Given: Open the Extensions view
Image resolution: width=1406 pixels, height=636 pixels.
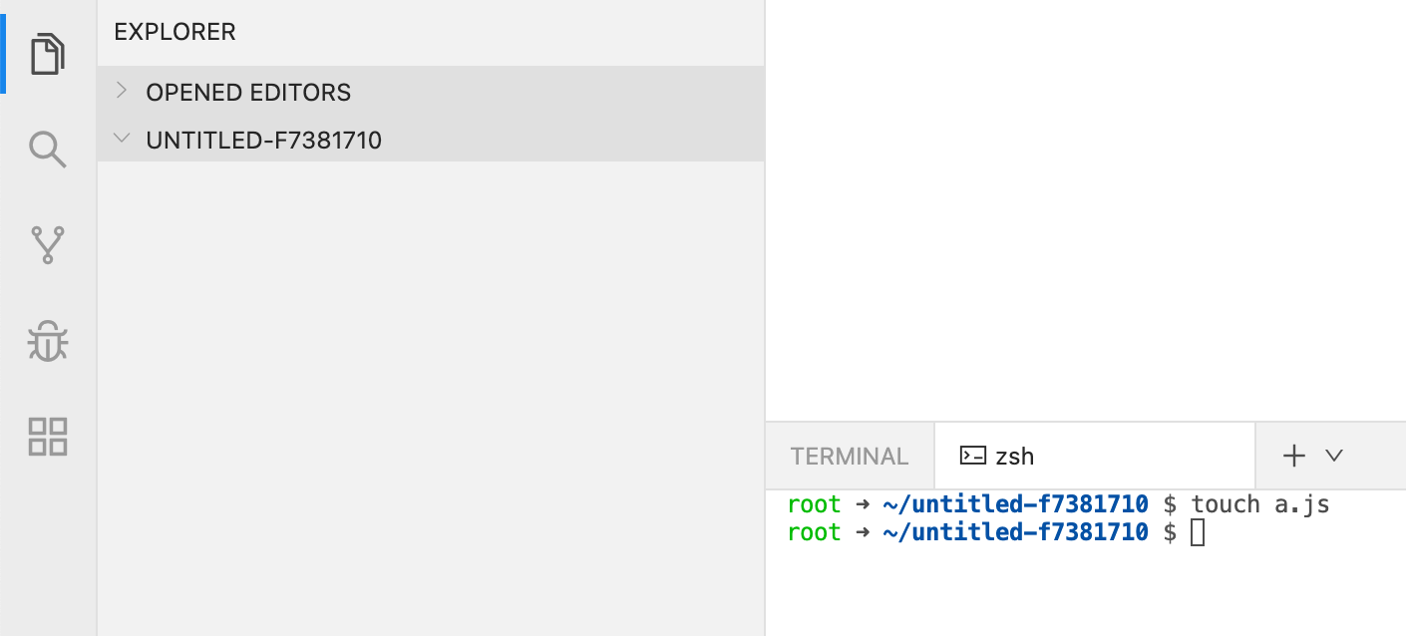Looking at the screenshot, I should point(47,436).
